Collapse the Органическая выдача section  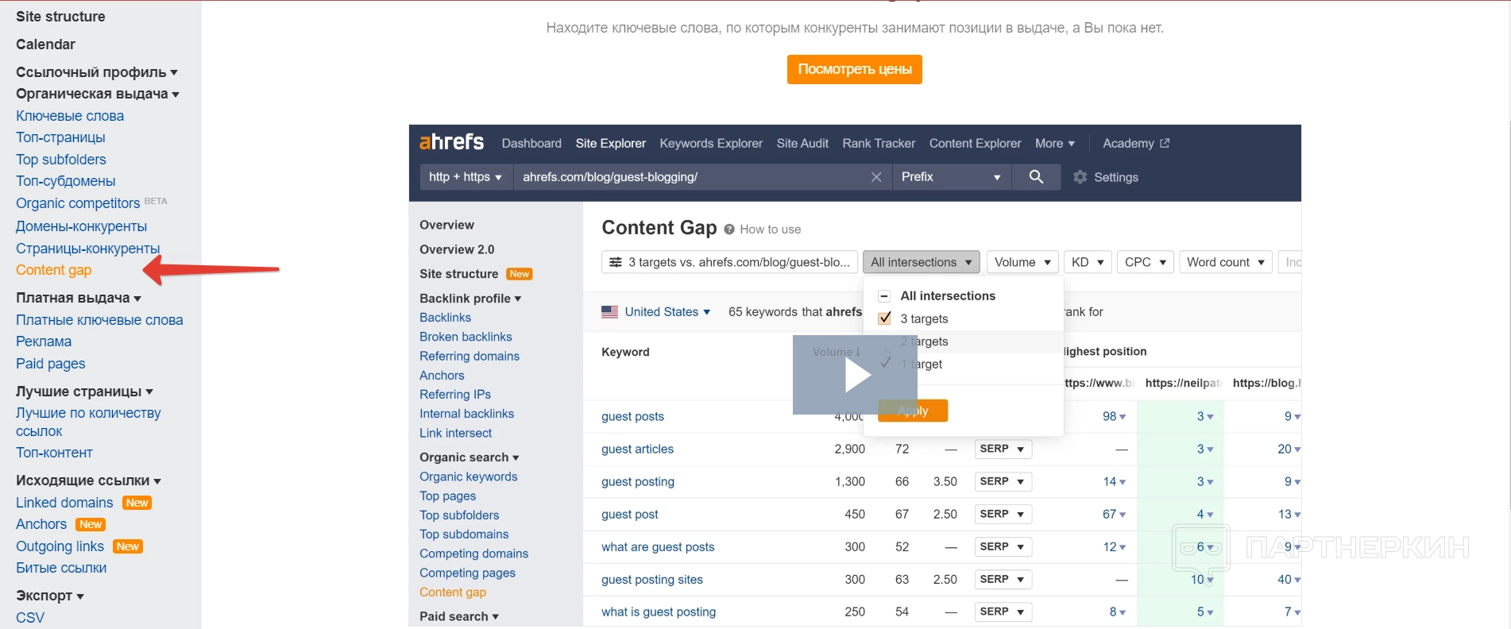98,94
